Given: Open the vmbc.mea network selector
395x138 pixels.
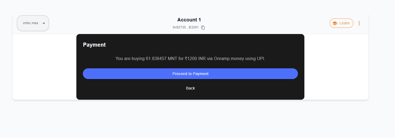Looking at the screenshot, I should point(33,23).
